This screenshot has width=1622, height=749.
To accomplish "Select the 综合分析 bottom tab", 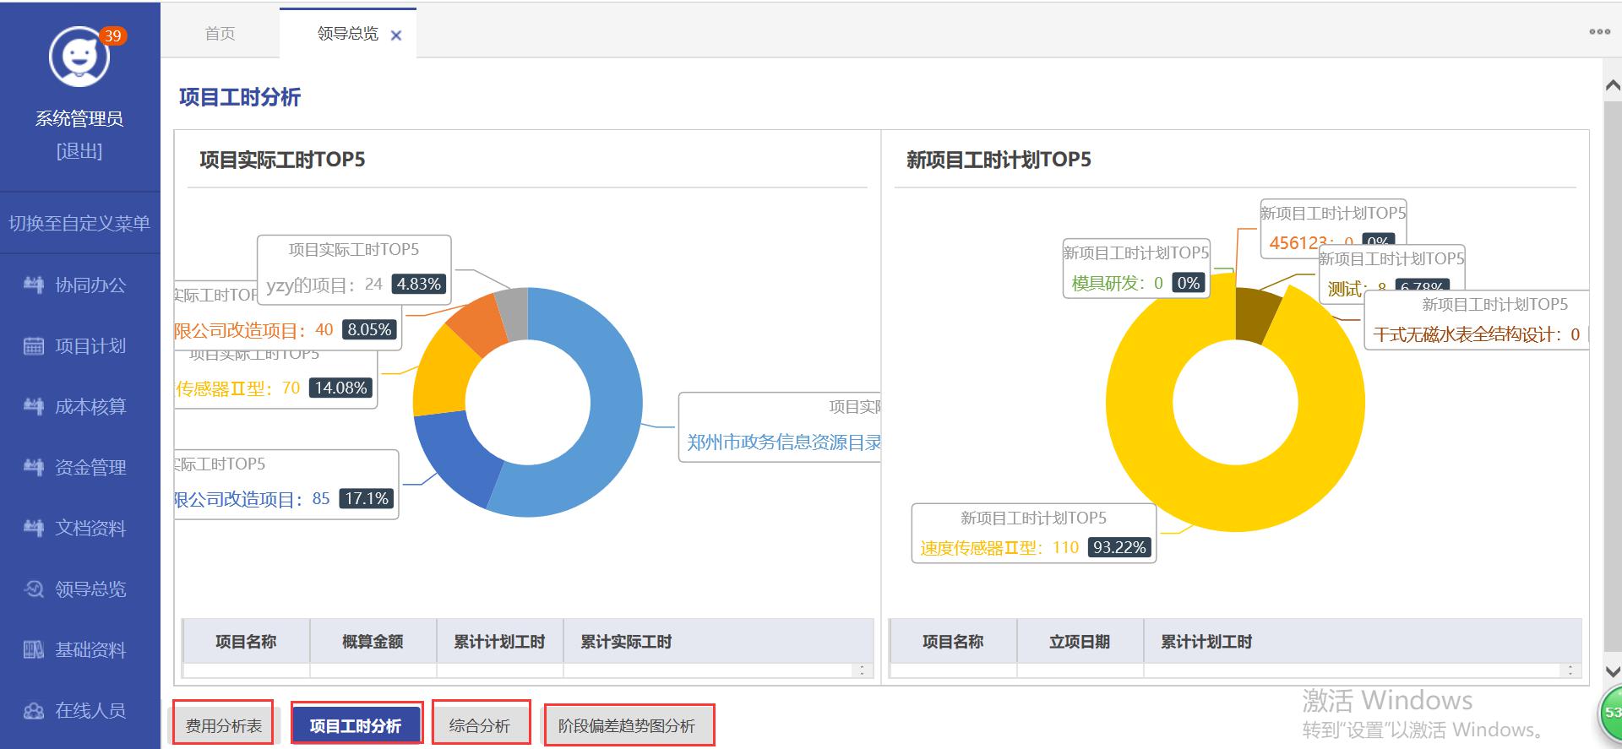I will point(480,725).
